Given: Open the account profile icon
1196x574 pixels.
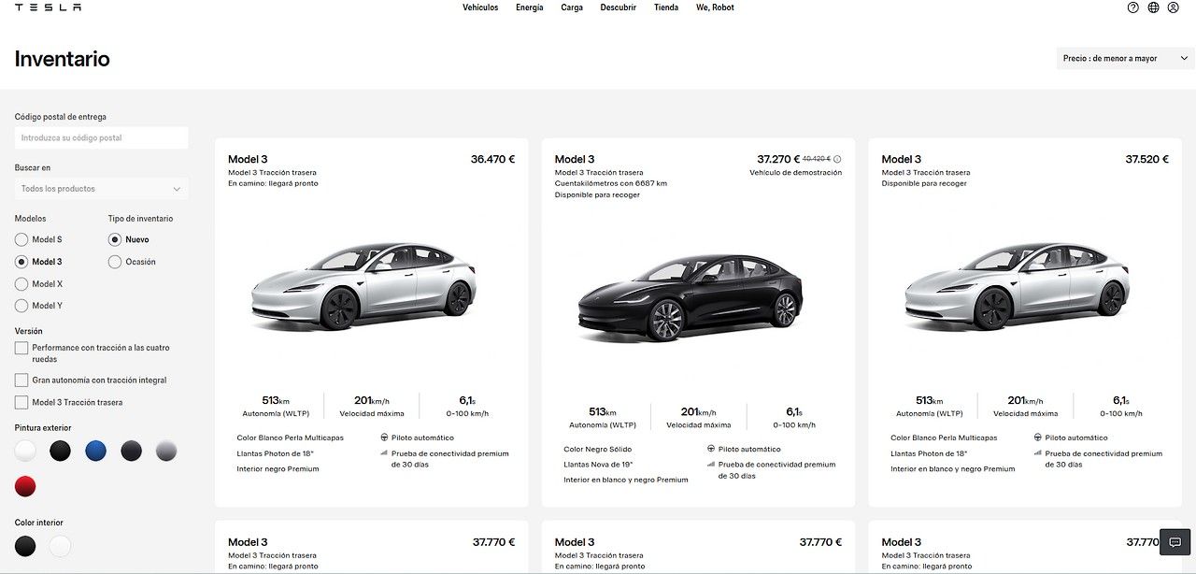Looking at the screenshot, I should click(x=1174, y=7).
